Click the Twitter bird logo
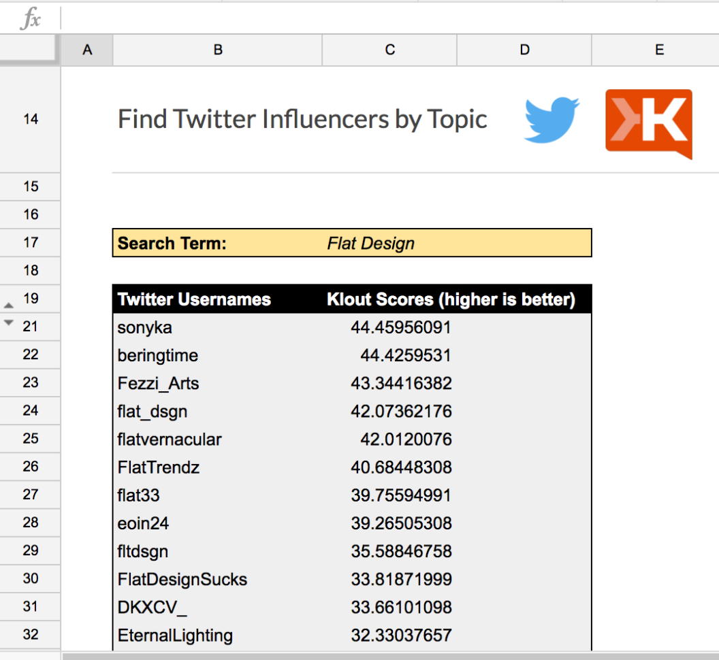Screen dimensions: 719x660 pos(552,120)
